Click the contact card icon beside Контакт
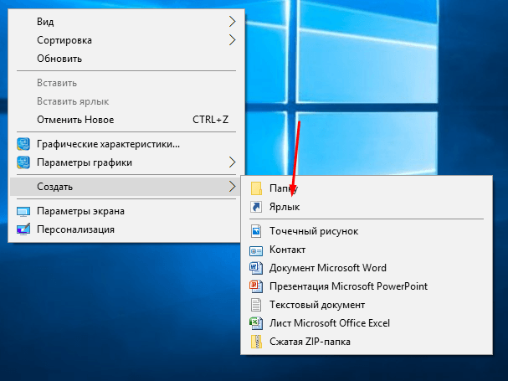 pos(256,250)
